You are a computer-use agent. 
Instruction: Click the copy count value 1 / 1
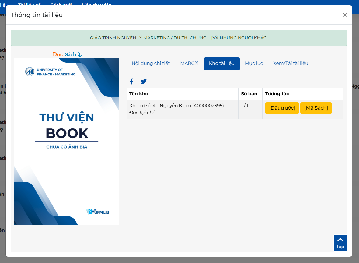point(245,106)
